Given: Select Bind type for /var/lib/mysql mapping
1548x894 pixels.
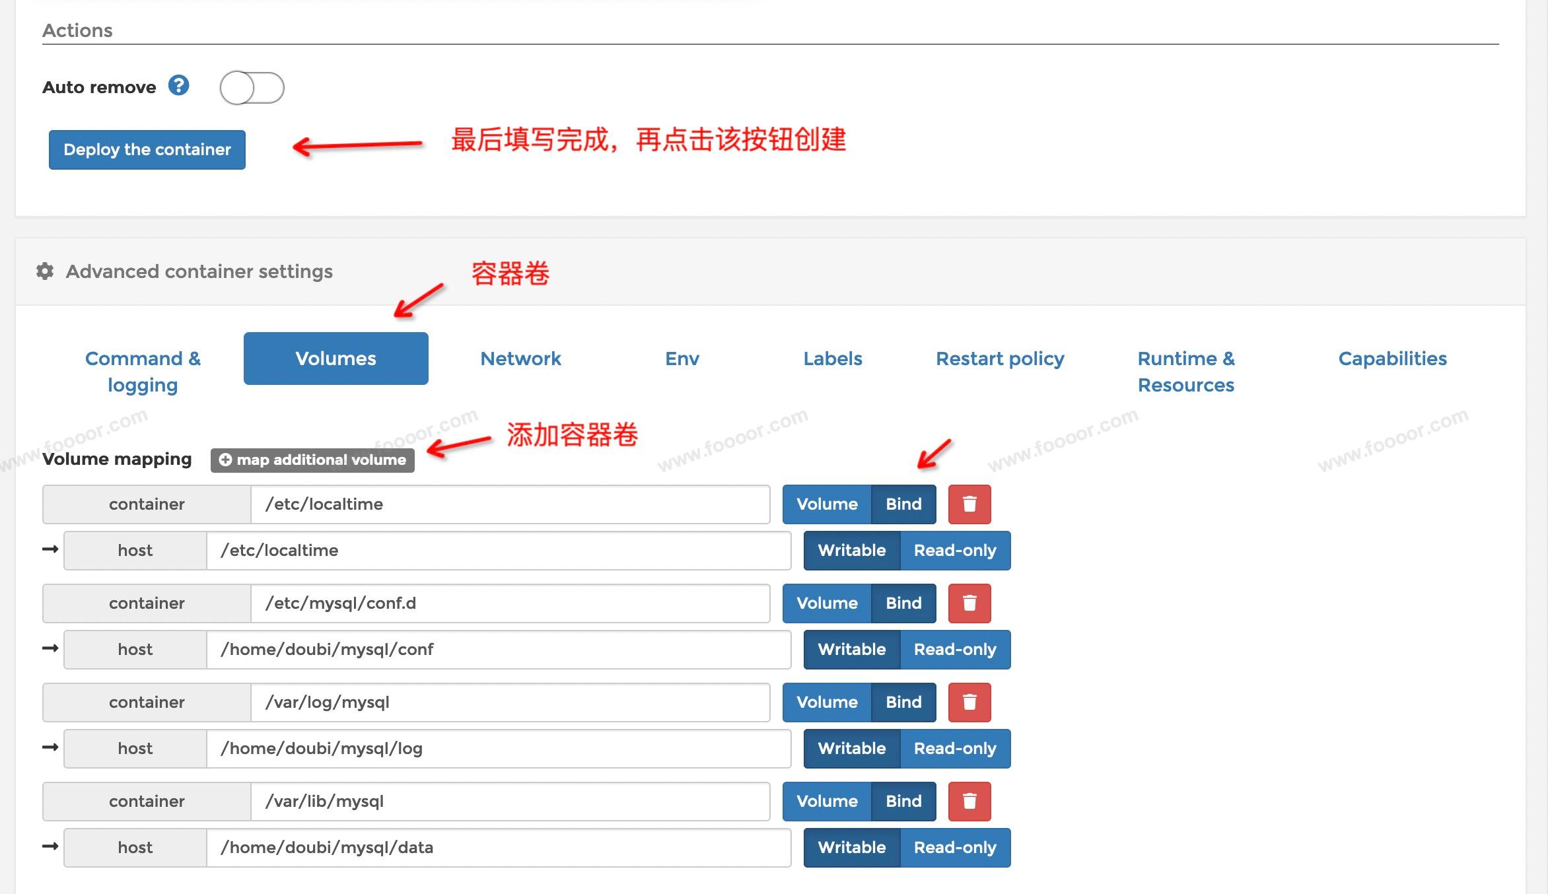Looking at the screenshot, I should (903, 802).
